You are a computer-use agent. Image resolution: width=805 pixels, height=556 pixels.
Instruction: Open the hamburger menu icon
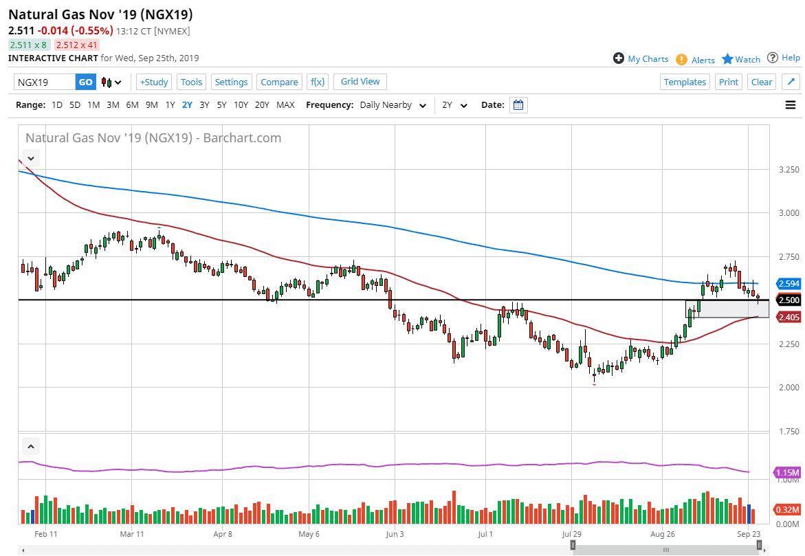[x=790, y=105]
